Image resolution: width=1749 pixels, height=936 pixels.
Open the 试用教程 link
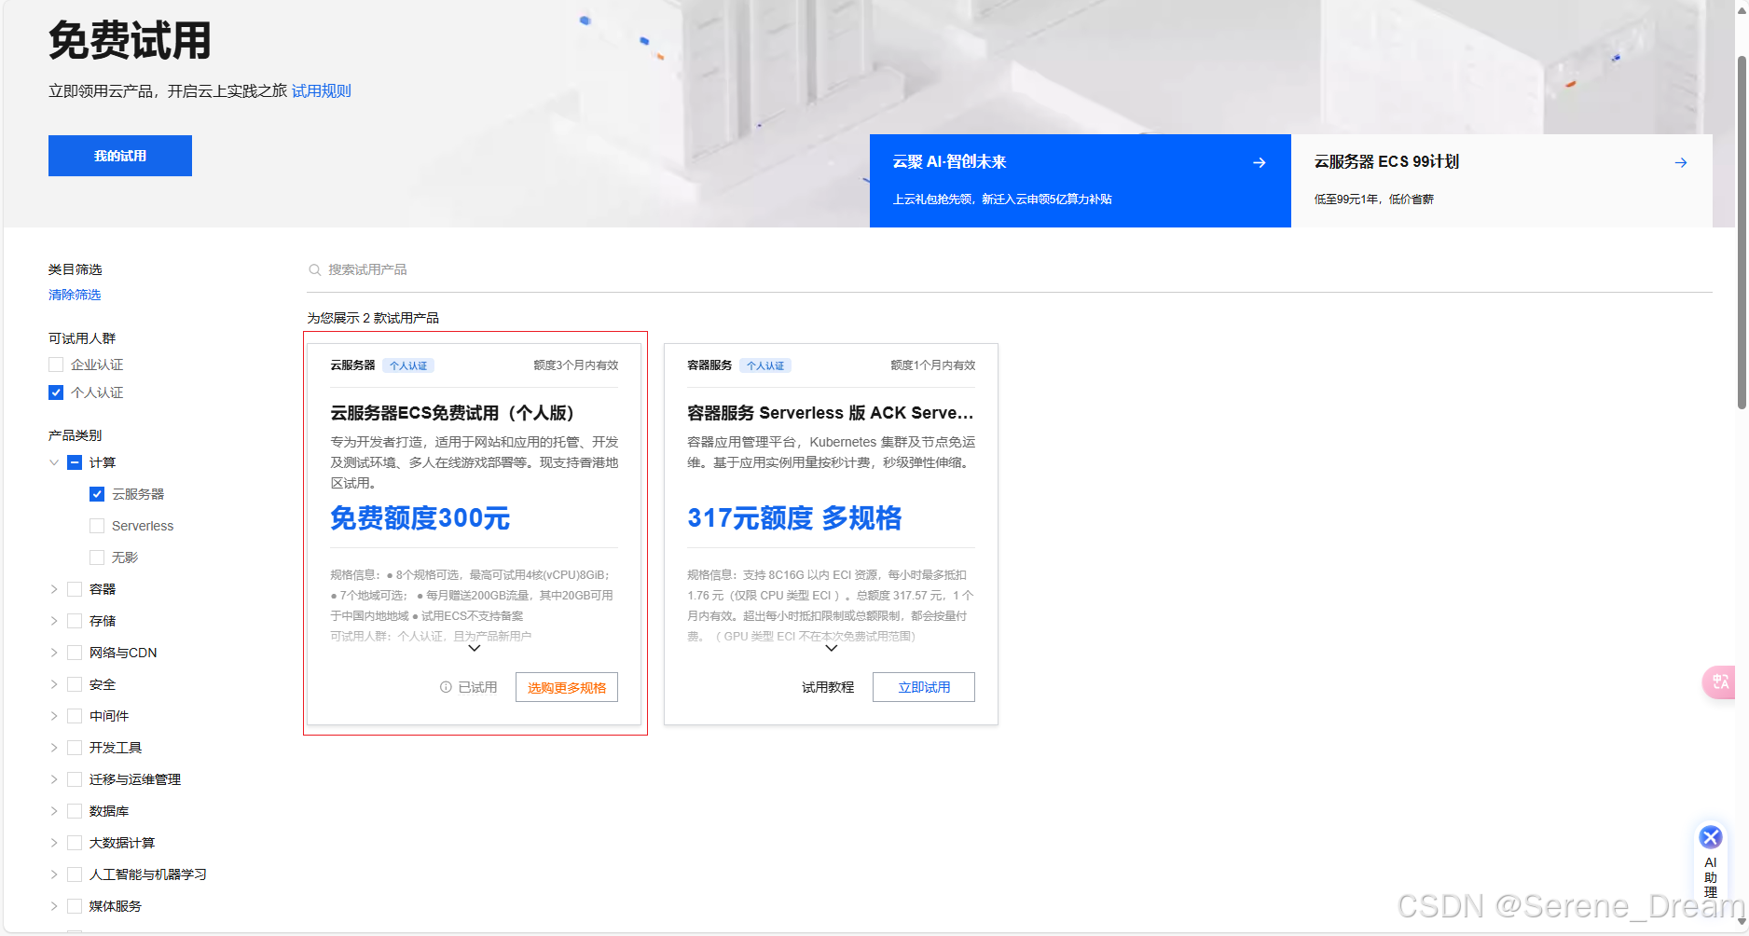pyautogui.click(x=828, y=687)
